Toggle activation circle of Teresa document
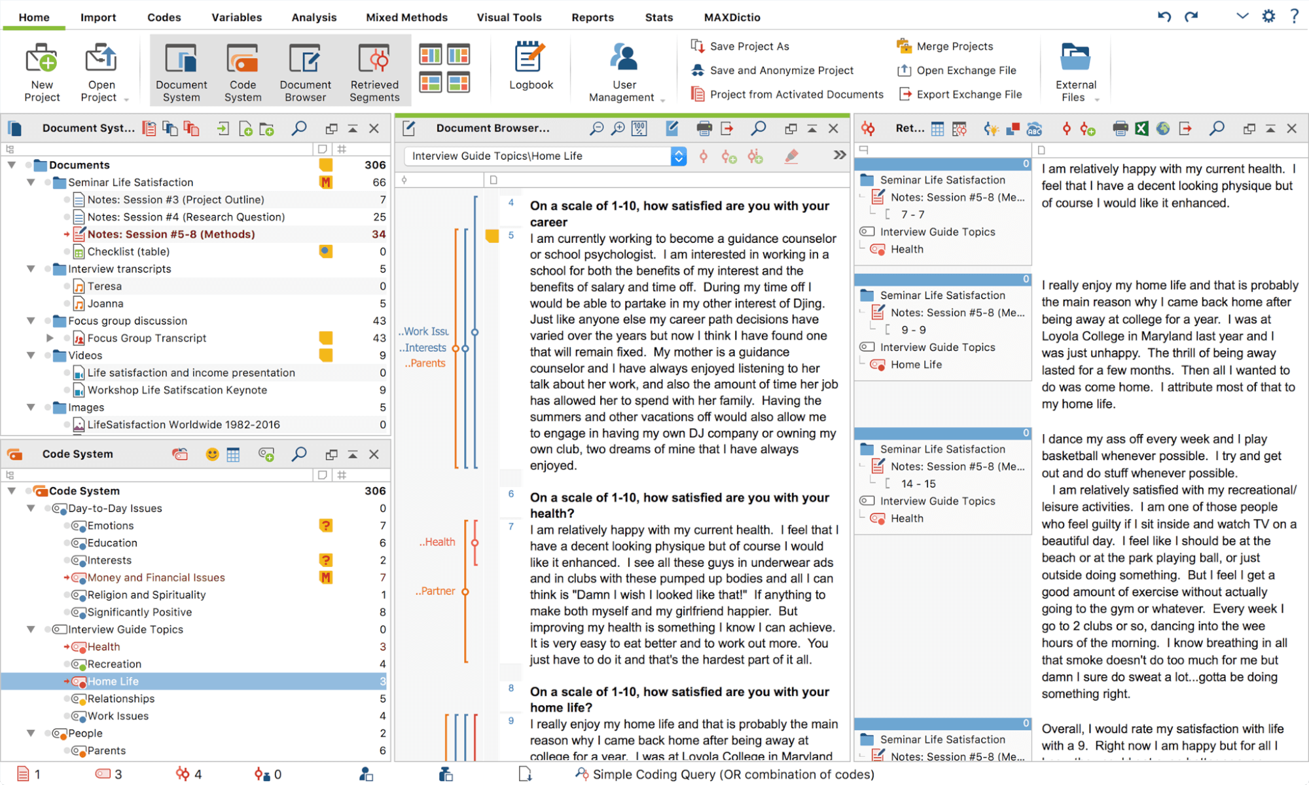The height and width of the screenshot is (785, 1309). (67, 286)
